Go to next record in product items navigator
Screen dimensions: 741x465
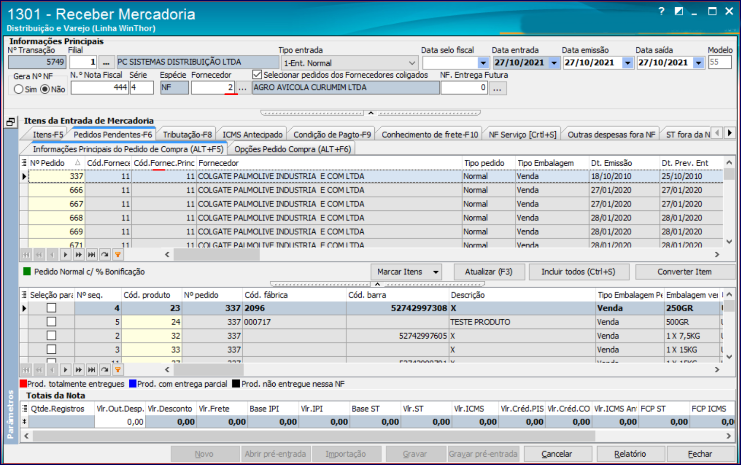[65, 370]
